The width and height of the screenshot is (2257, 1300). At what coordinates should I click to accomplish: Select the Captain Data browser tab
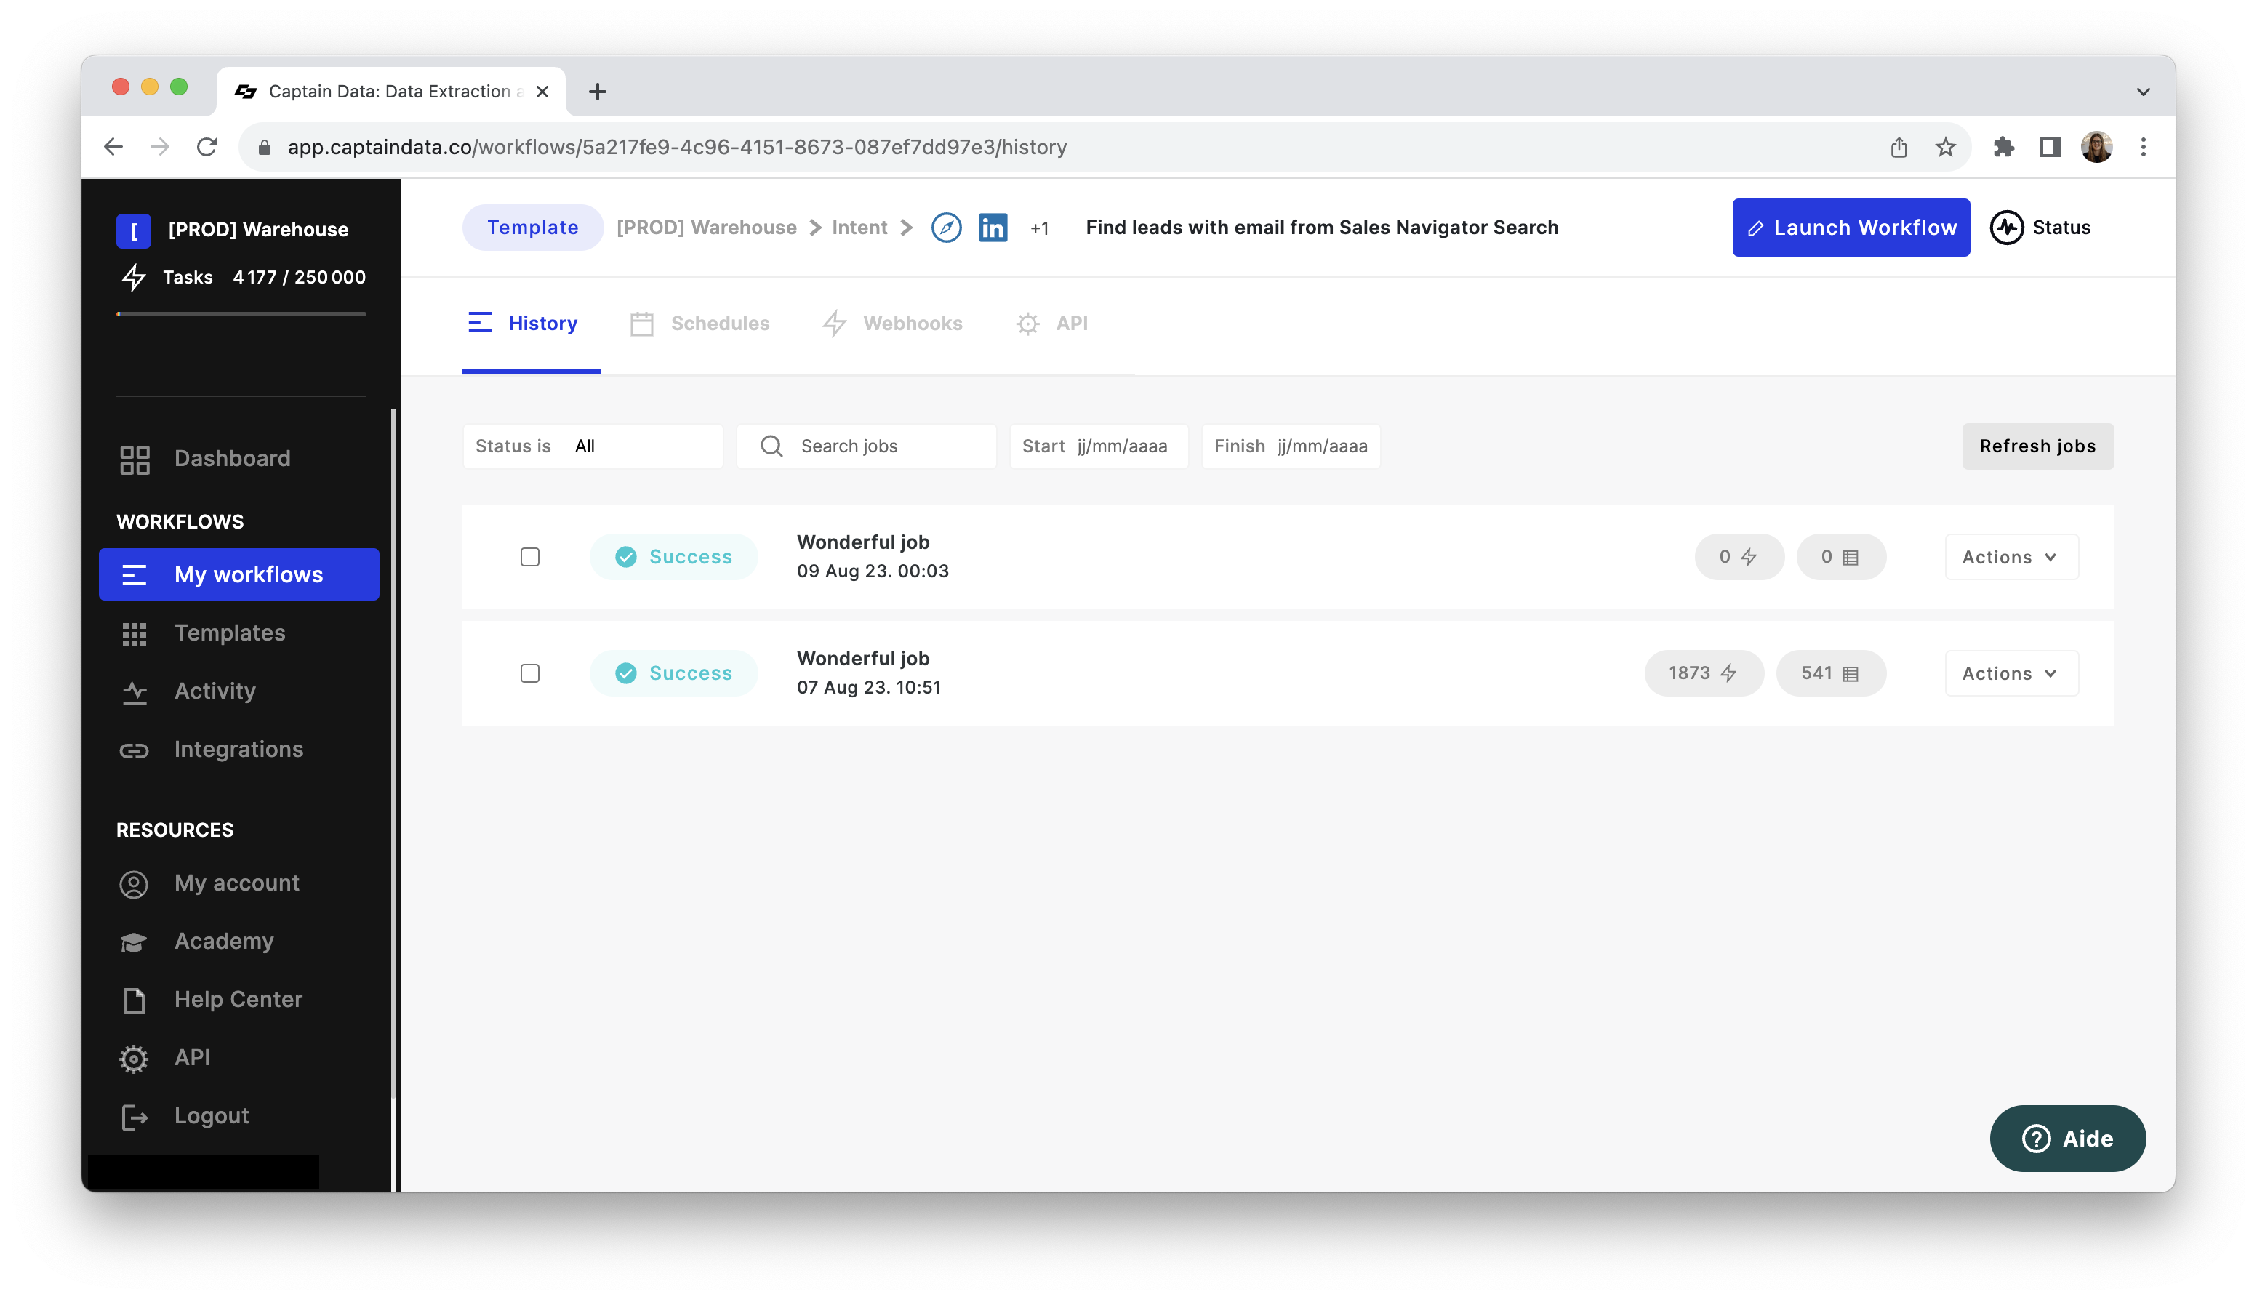[390, 92]
